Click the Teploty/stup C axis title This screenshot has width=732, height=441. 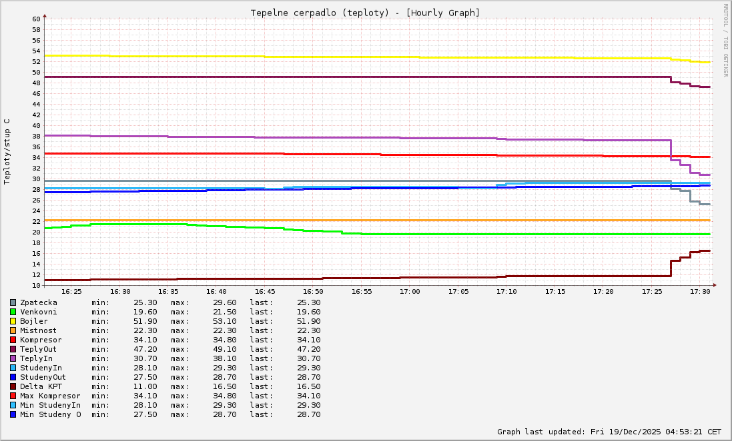pyautogui.click(x=7, y=151)
